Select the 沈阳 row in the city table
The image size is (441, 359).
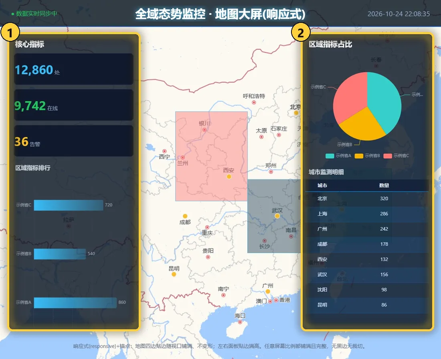pyautogui.click(x=367, y=290)
